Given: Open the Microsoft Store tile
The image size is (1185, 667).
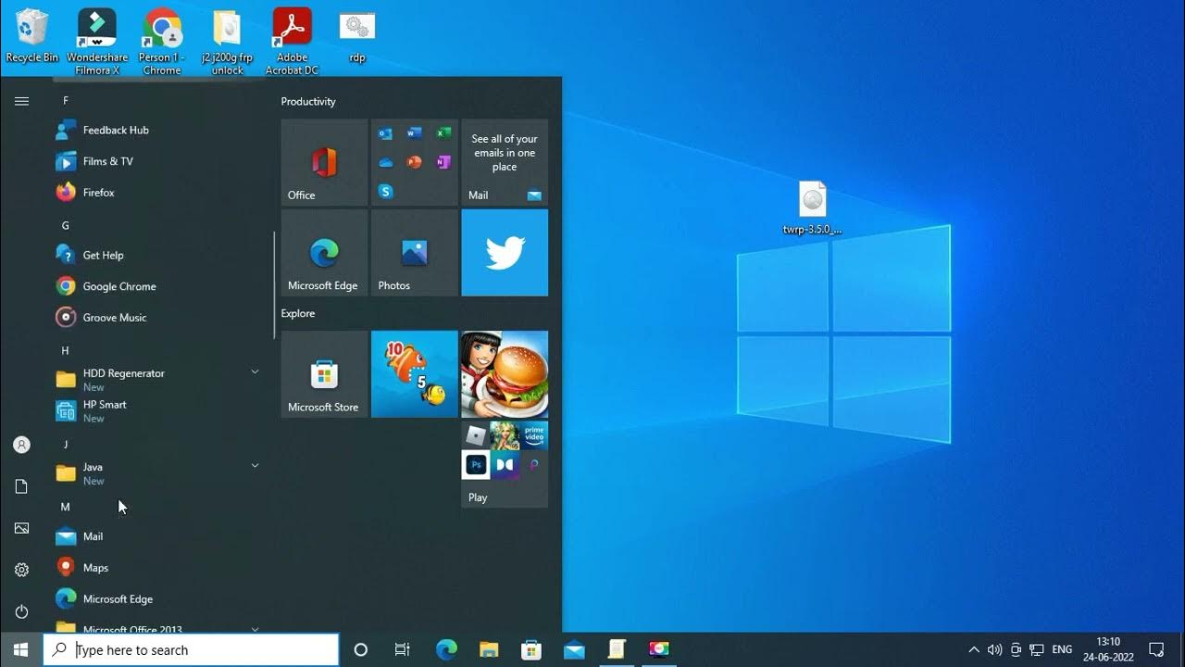Looking at the screenshot, I should click(x=324, y=374).
